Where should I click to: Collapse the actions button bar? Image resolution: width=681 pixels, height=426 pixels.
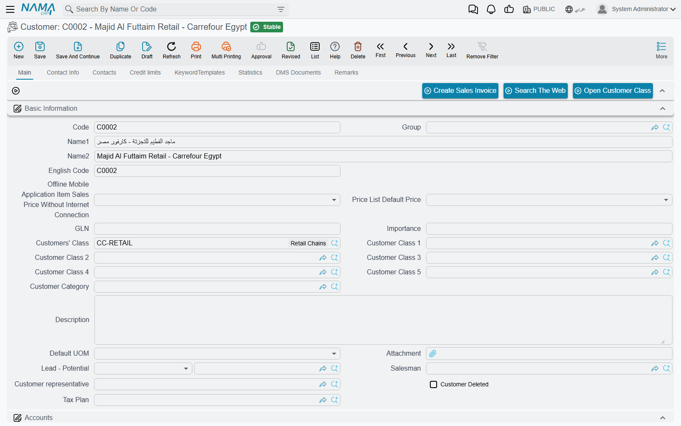pyautogui.click(x=662, y=91)
